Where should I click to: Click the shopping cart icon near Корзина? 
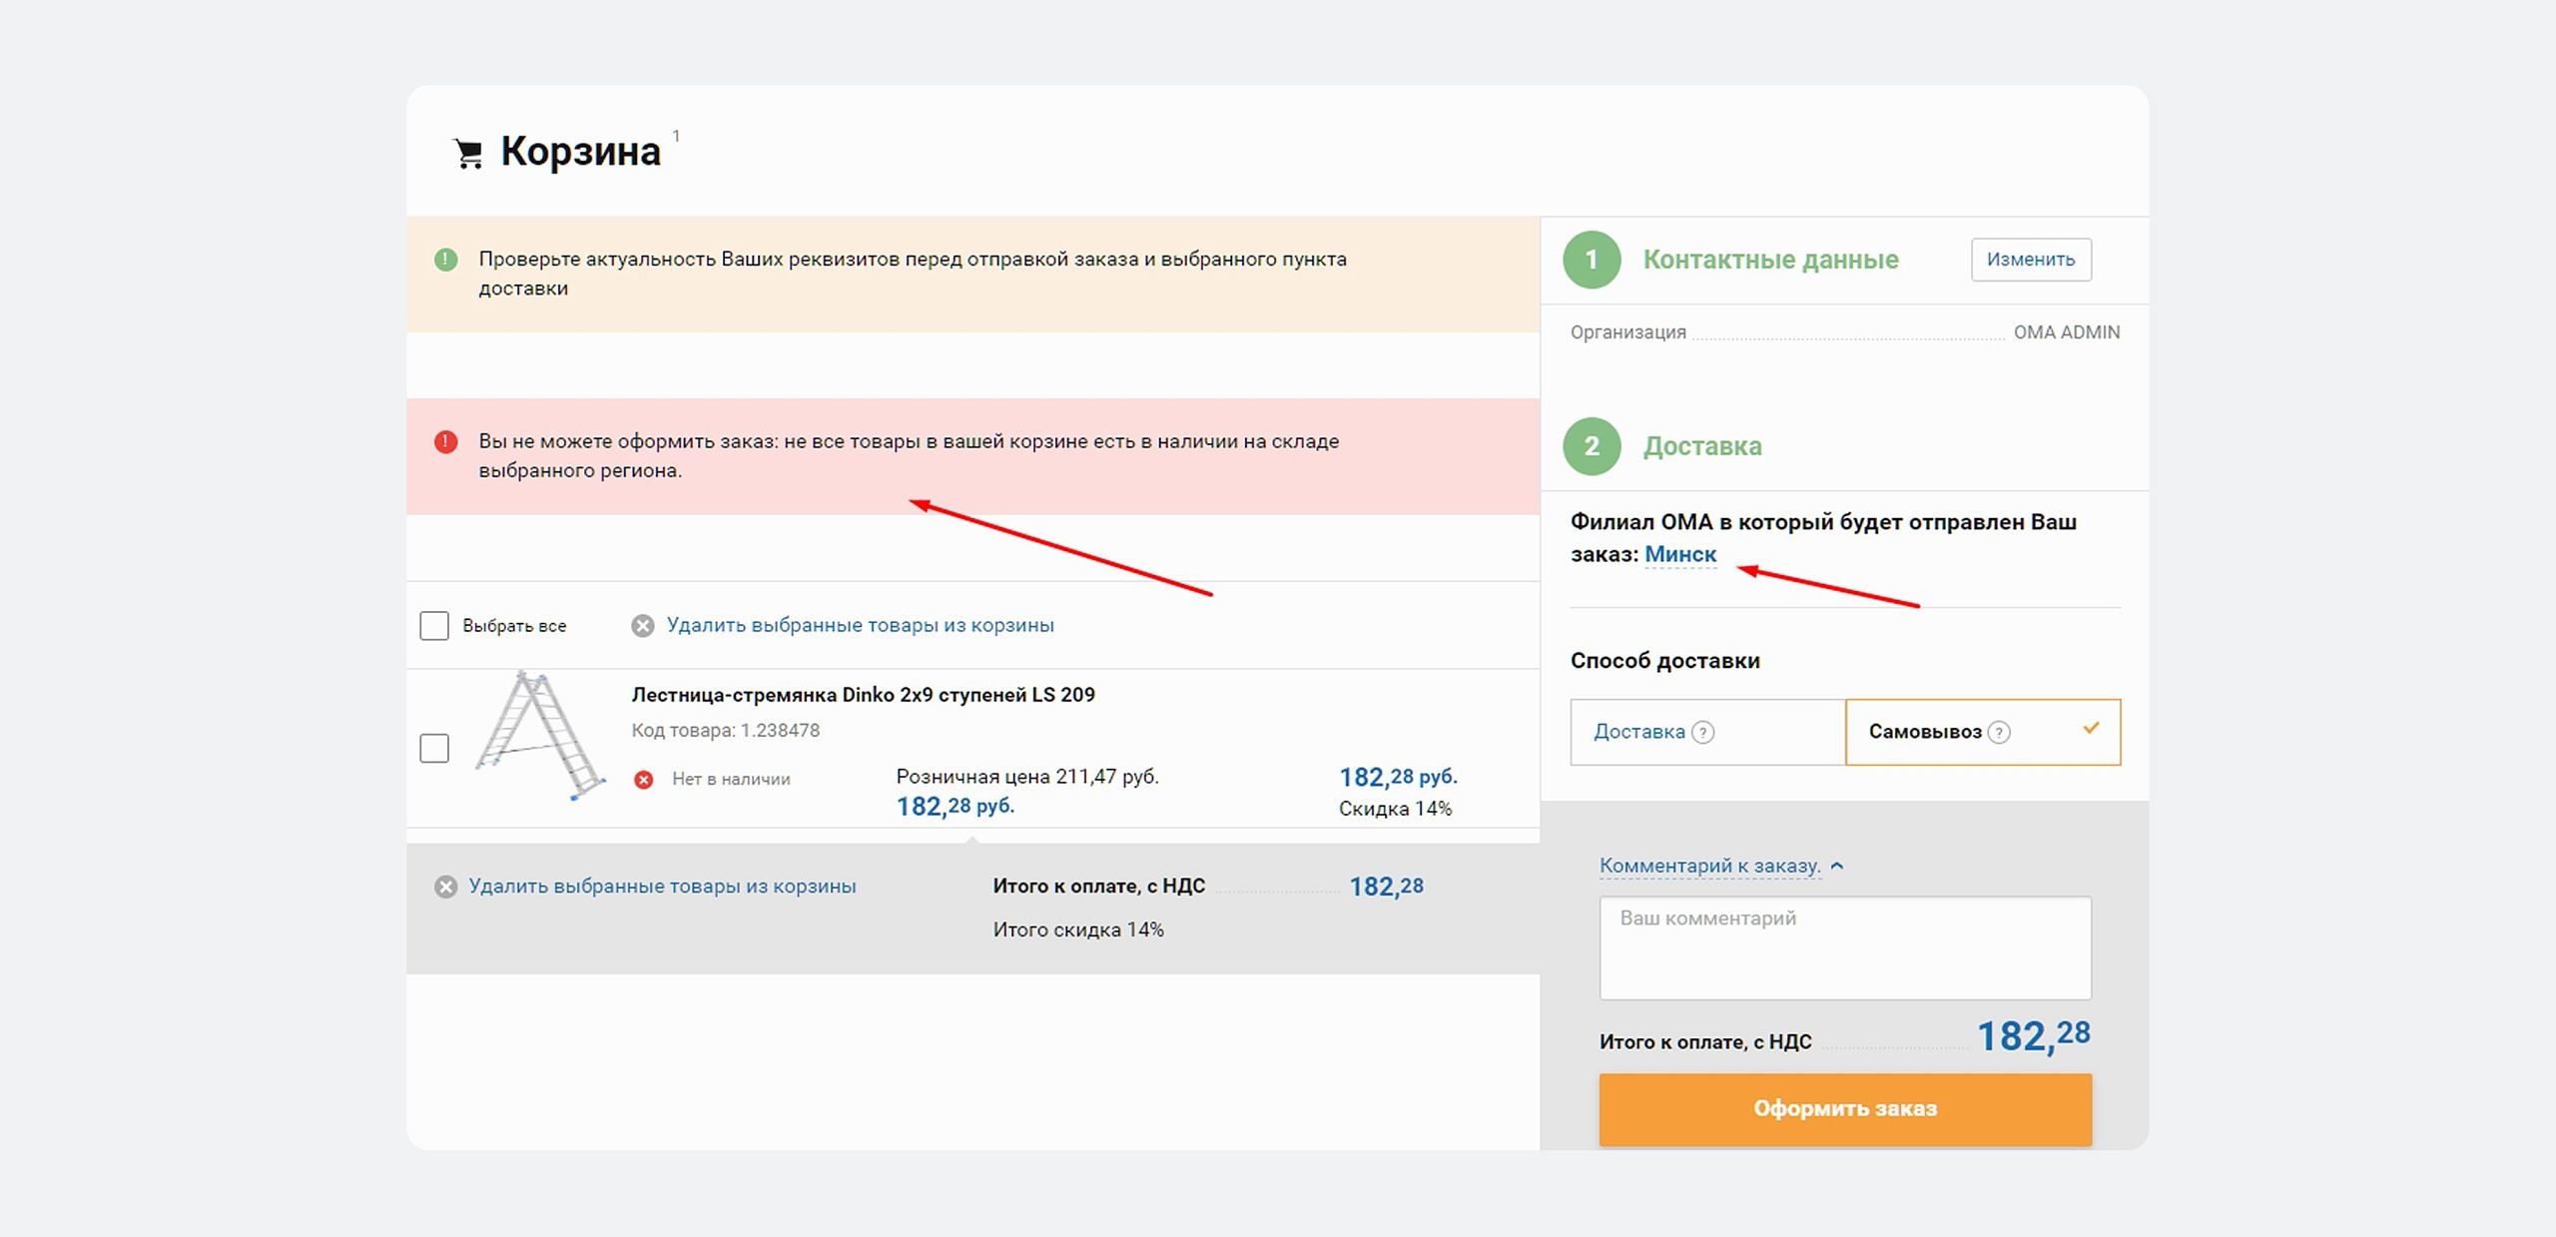(x=468, y=154)
